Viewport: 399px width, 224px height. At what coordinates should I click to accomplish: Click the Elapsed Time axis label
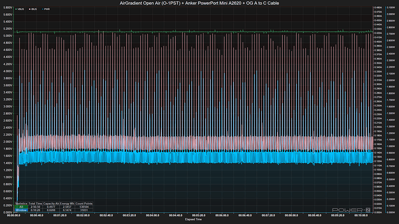tap(193, 219)
